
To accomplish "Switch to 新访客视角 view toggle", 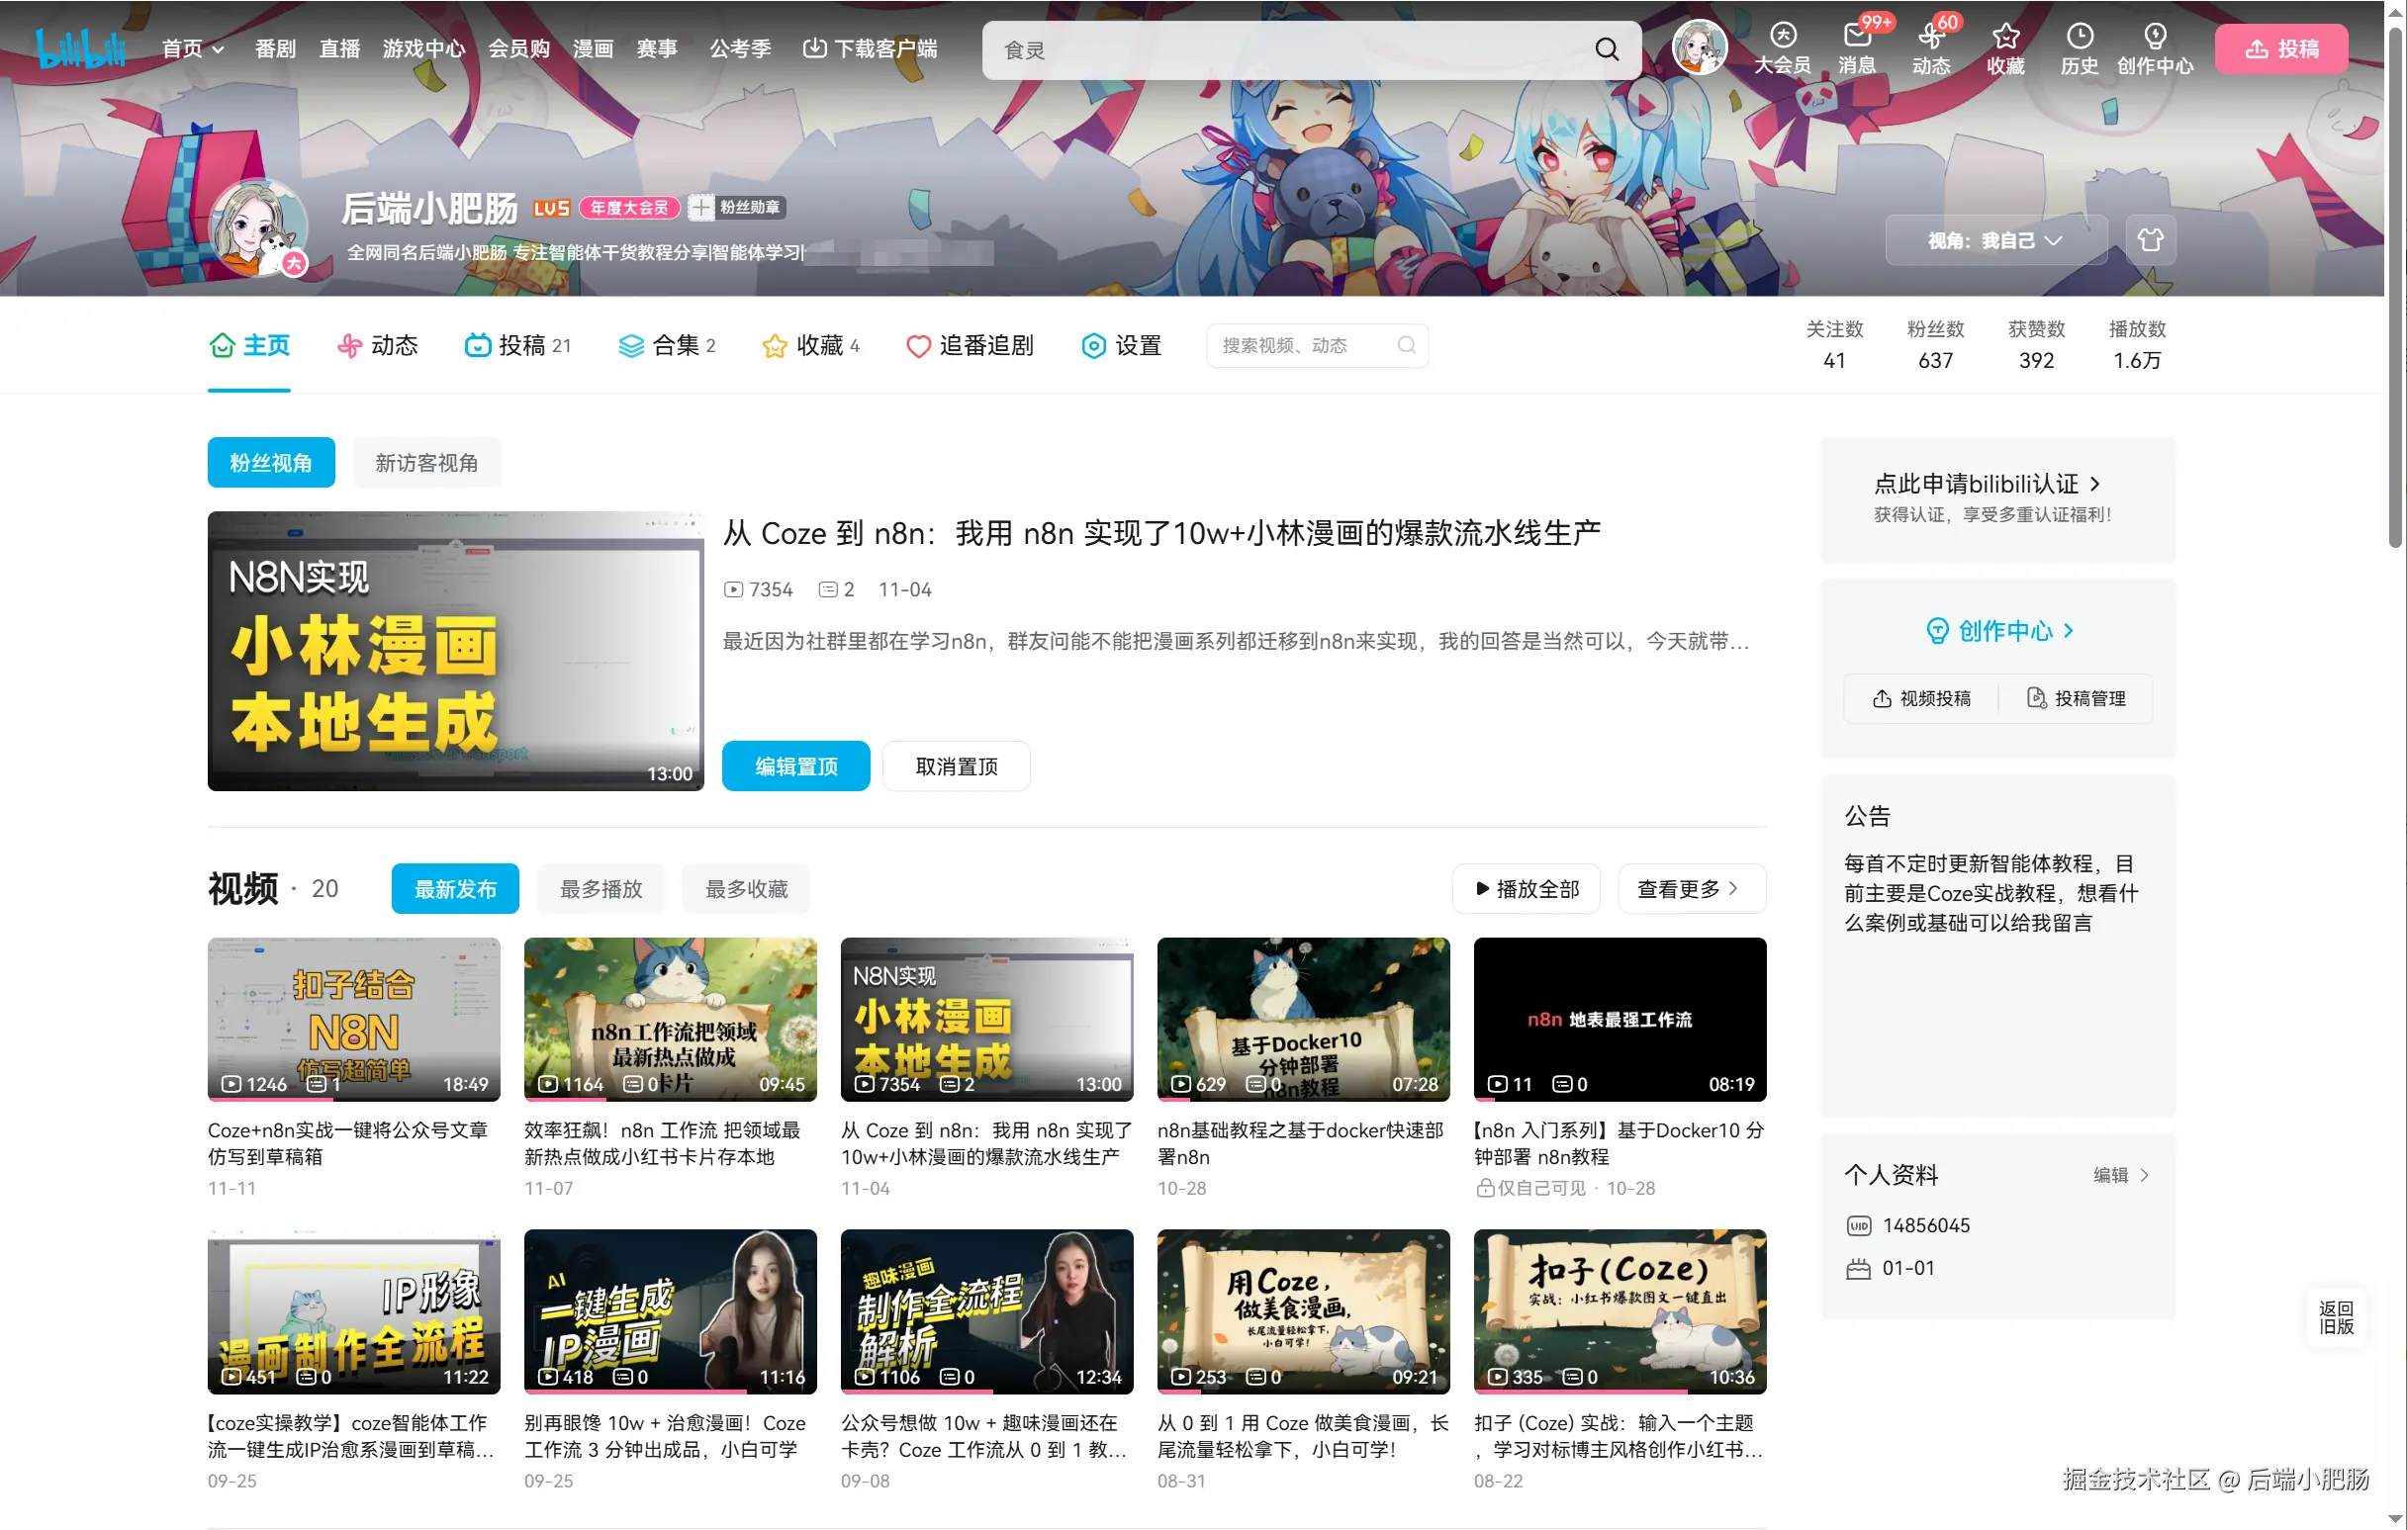I will click(x=425, y=463).
